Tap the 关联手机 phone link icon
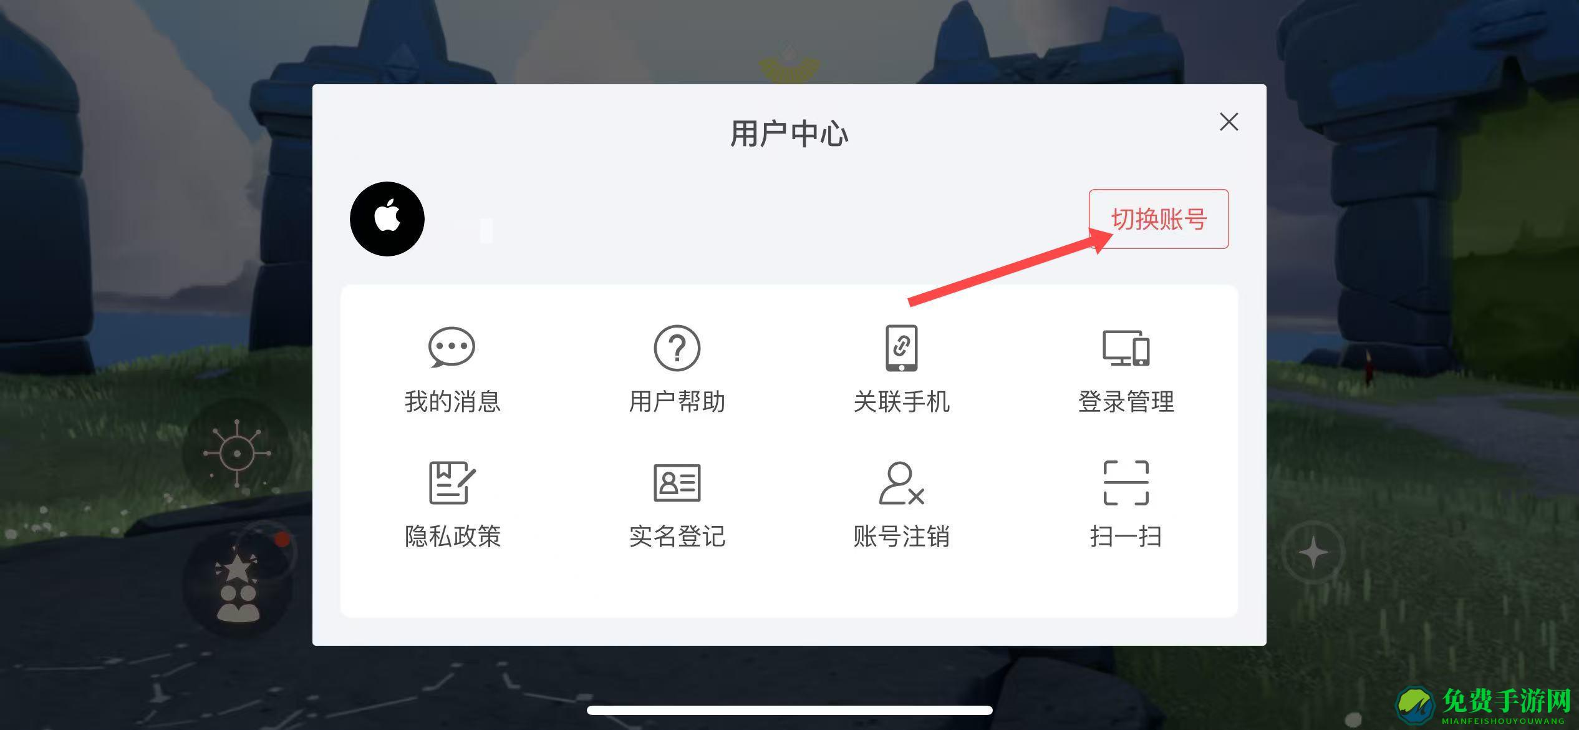This screenshot has width=1579, height=730. coord(901,348)
